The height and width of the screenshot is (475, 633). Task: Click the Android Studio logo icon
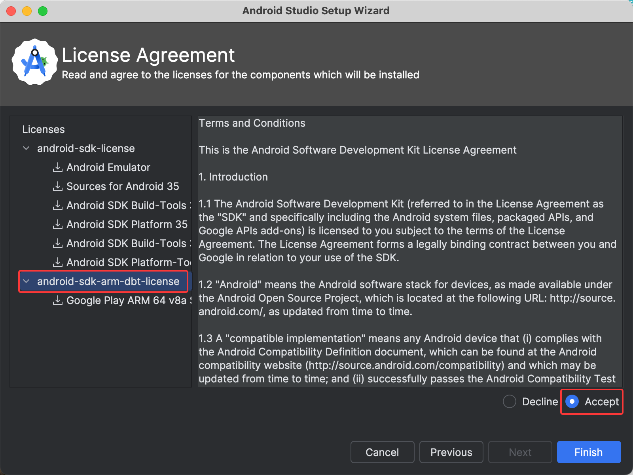(34, 62)
